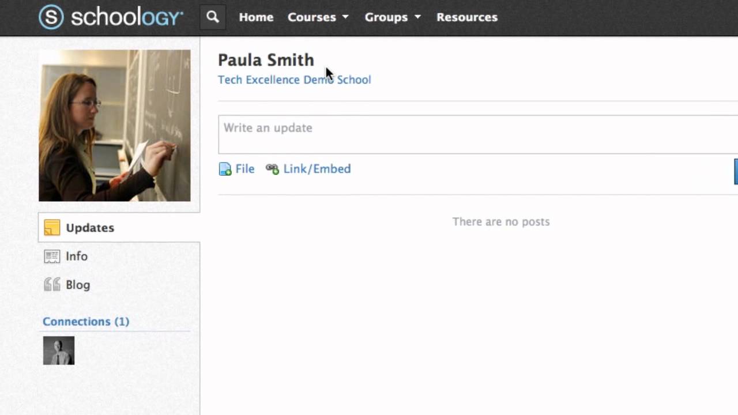The width and height of the screenshot is (738, 415).
Task: Expand the Groups dropdown arrow
Action: [x=417, y=17]
